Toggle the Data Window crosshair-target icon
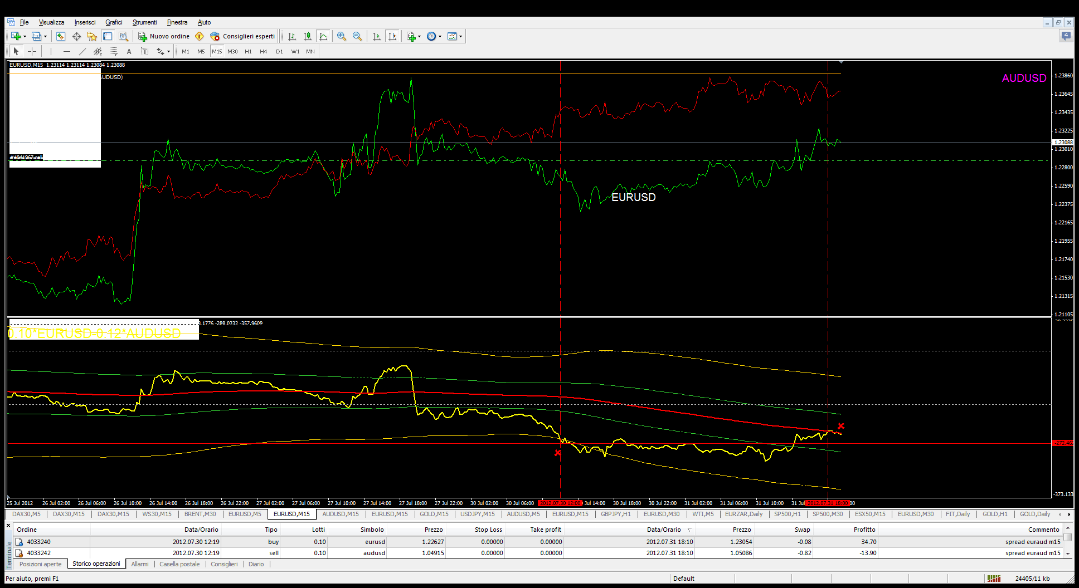The width and height of the screenshot is (1079, 588). click(x=76, y=36)
